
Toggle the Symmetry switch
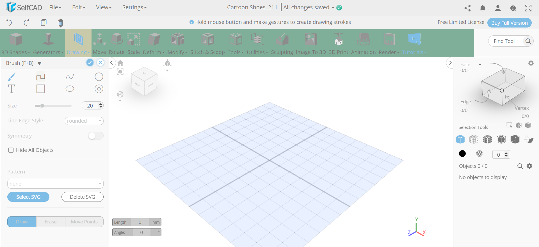click(x=96, y=136)
